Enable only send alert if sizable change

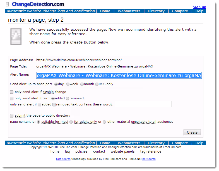(x=12, y=92)
